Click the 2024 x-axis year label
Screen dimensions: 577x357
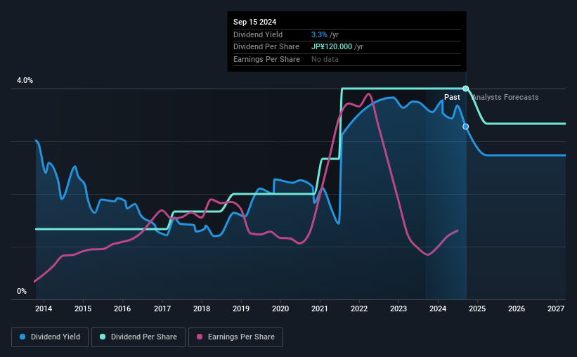(438, 309)
